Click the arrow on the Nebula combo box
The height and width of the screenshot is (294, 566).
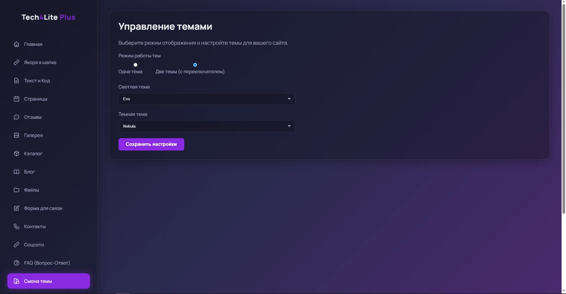tap(289, 126)
